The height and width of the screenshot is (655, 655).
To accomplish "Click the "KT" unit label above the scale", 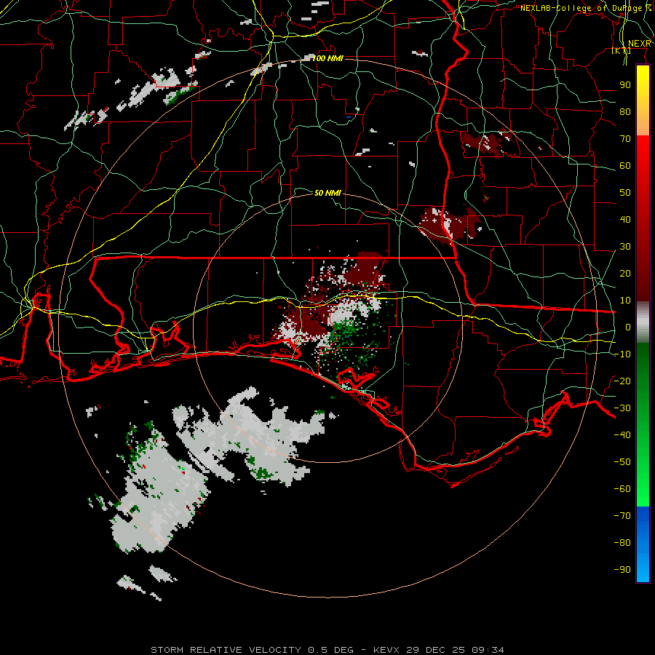I will pos(621,51).
